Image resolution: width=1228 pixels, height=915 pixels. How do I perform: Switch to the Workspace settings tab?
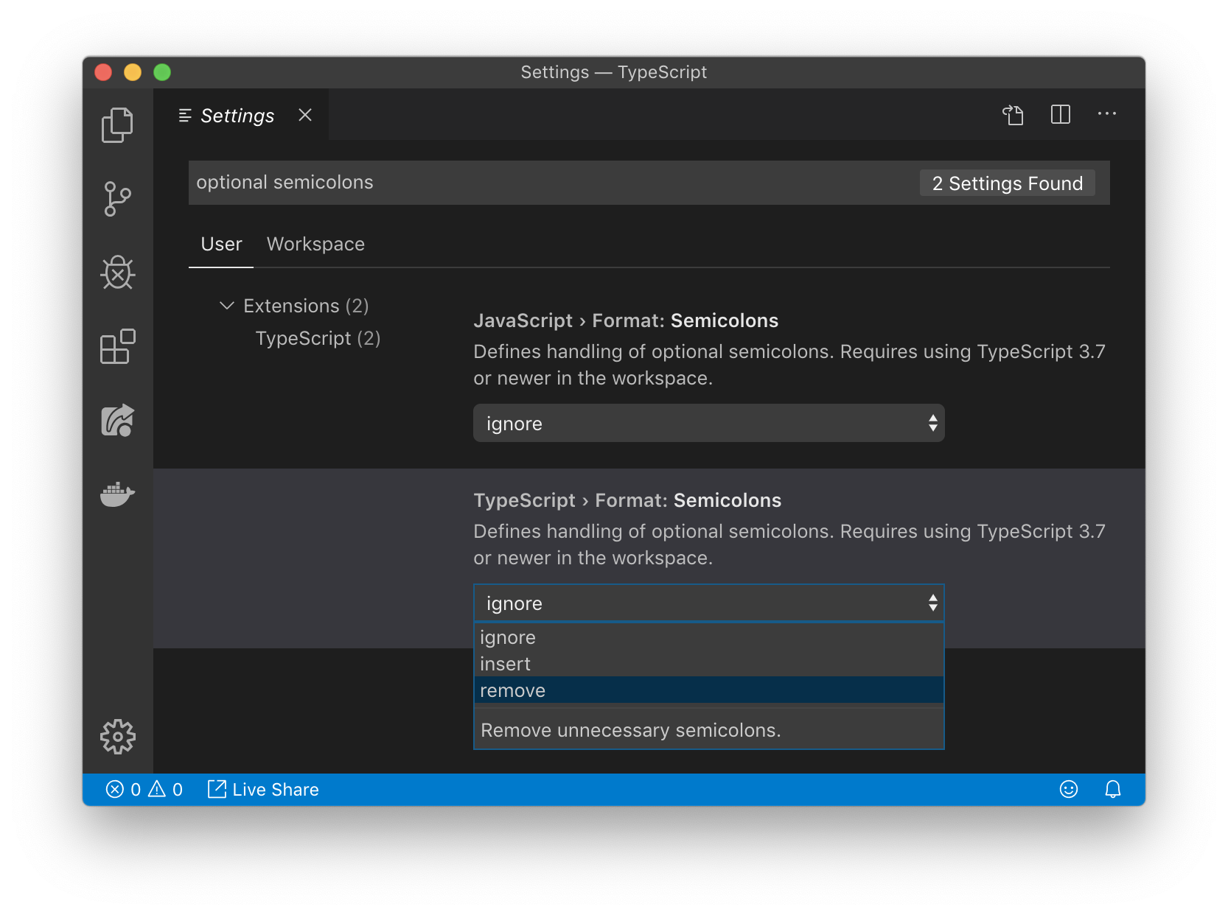[x=315, y=244]
